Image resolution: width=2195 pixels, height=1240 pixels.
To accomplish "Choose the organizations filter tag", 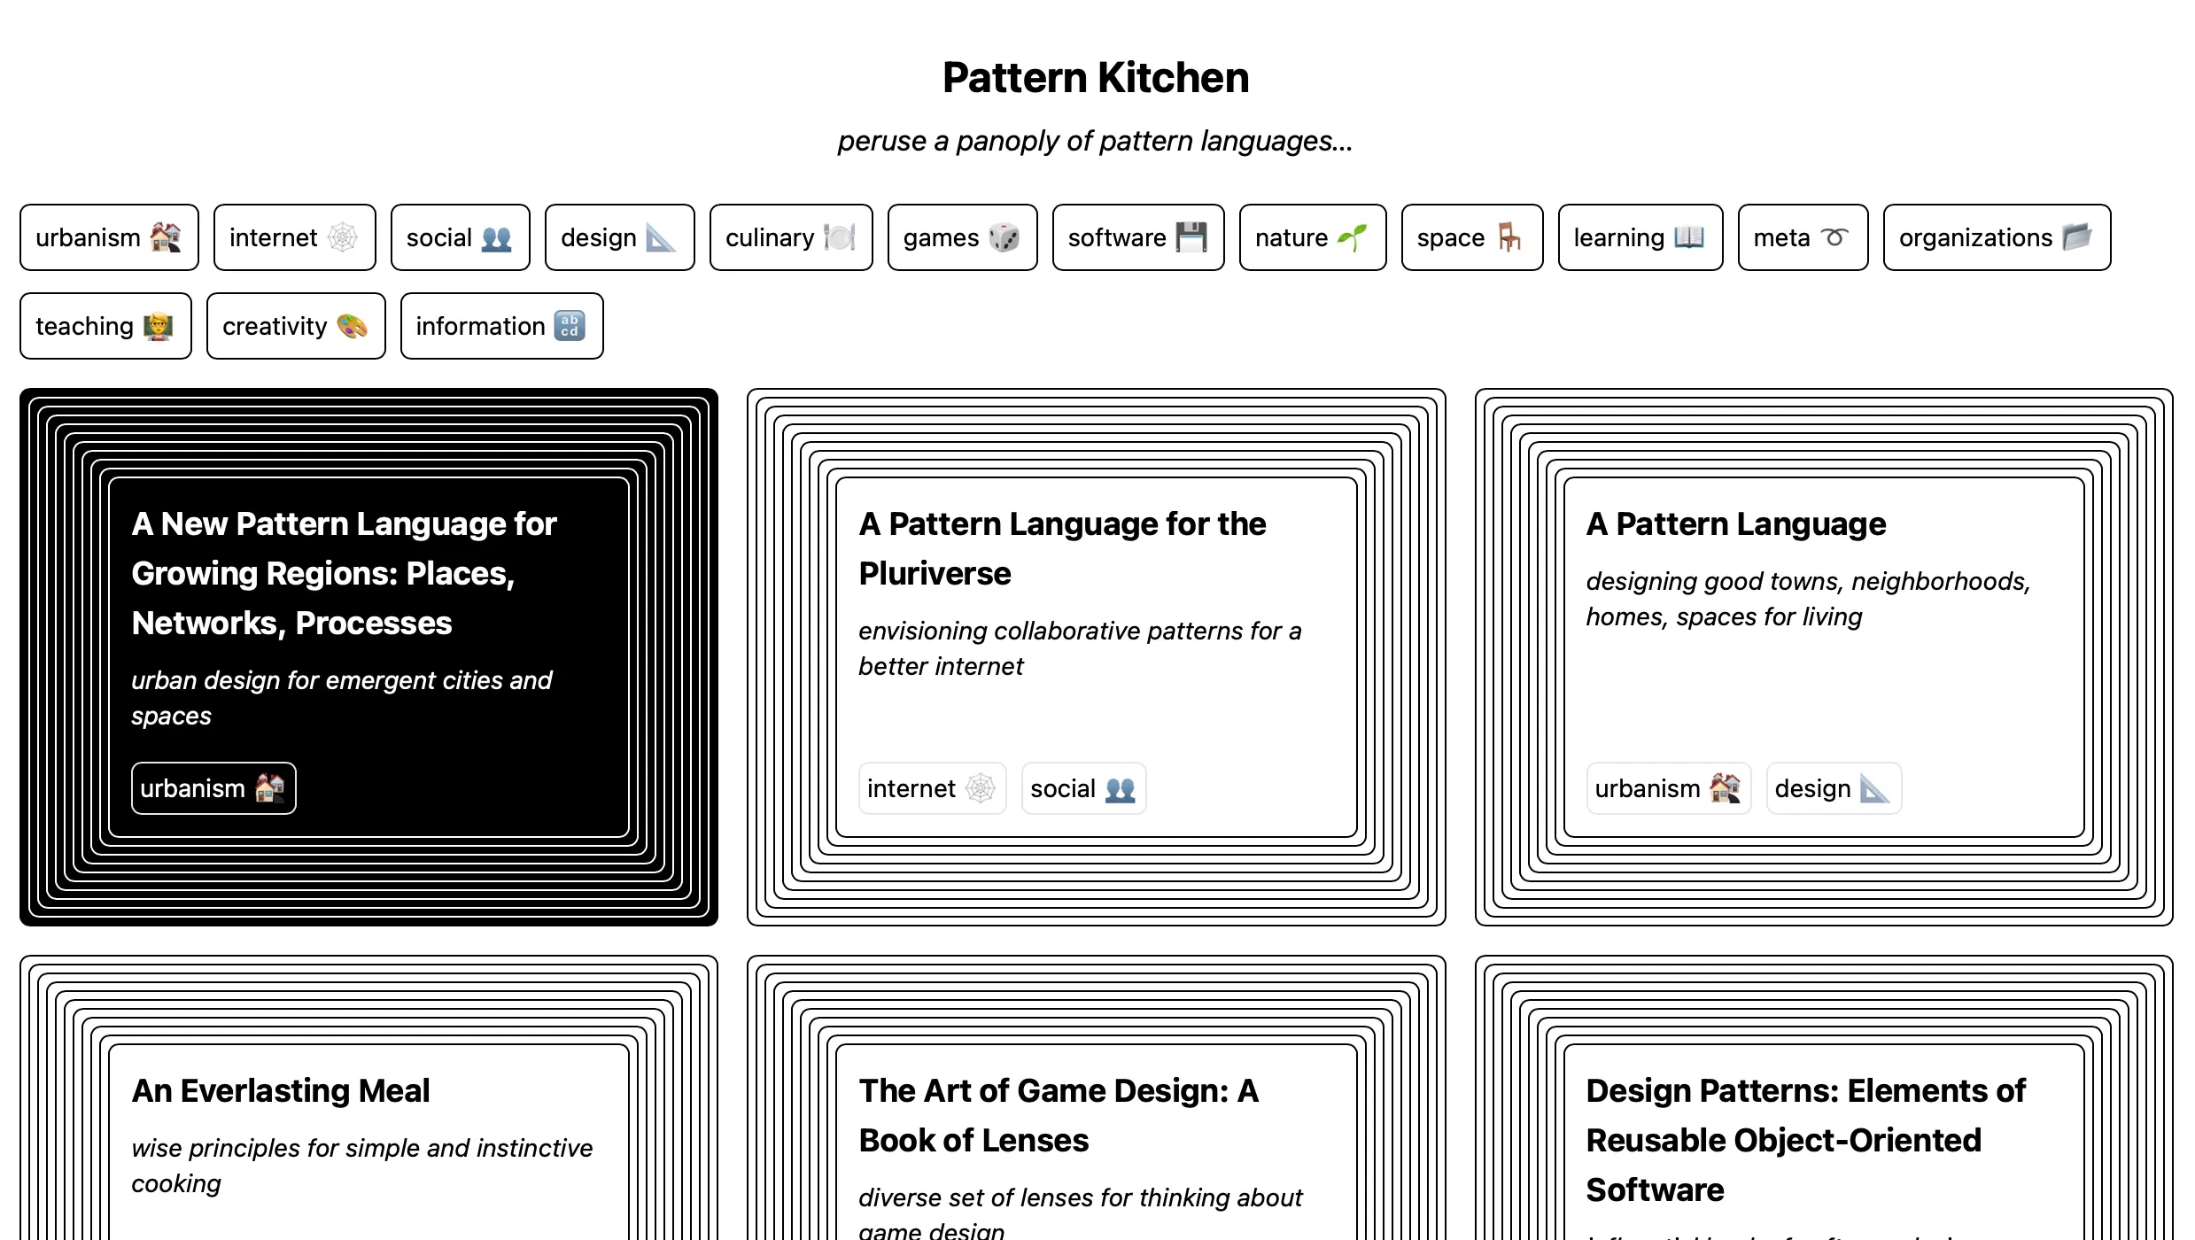I will click(1997, 237).
